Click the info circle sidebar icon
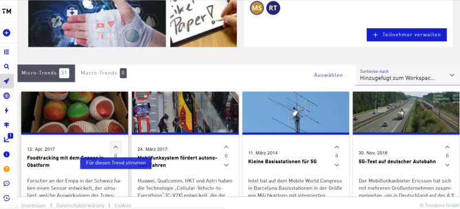This screenshot has width=460, height=209. coord(6,154)
